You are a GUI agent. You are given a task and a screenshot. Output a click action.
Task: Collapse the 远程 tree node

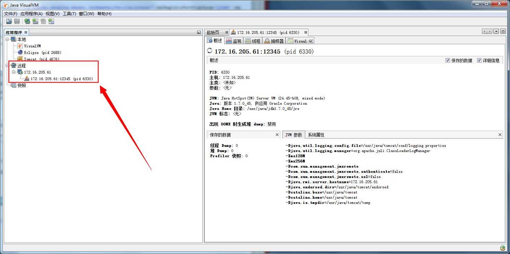pyautogui.click(x=7, y=66)
